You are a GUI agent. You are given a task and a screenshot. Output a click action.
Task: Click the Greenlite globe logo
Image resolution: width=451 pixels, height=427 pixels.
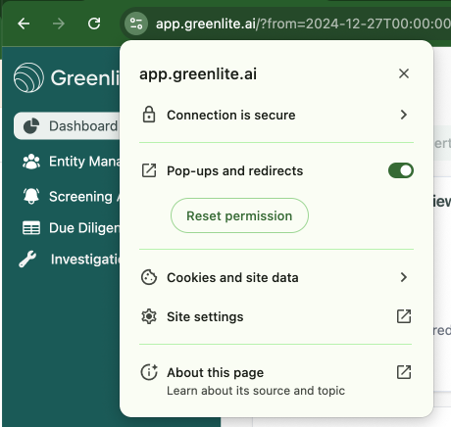tap(28, 77)
